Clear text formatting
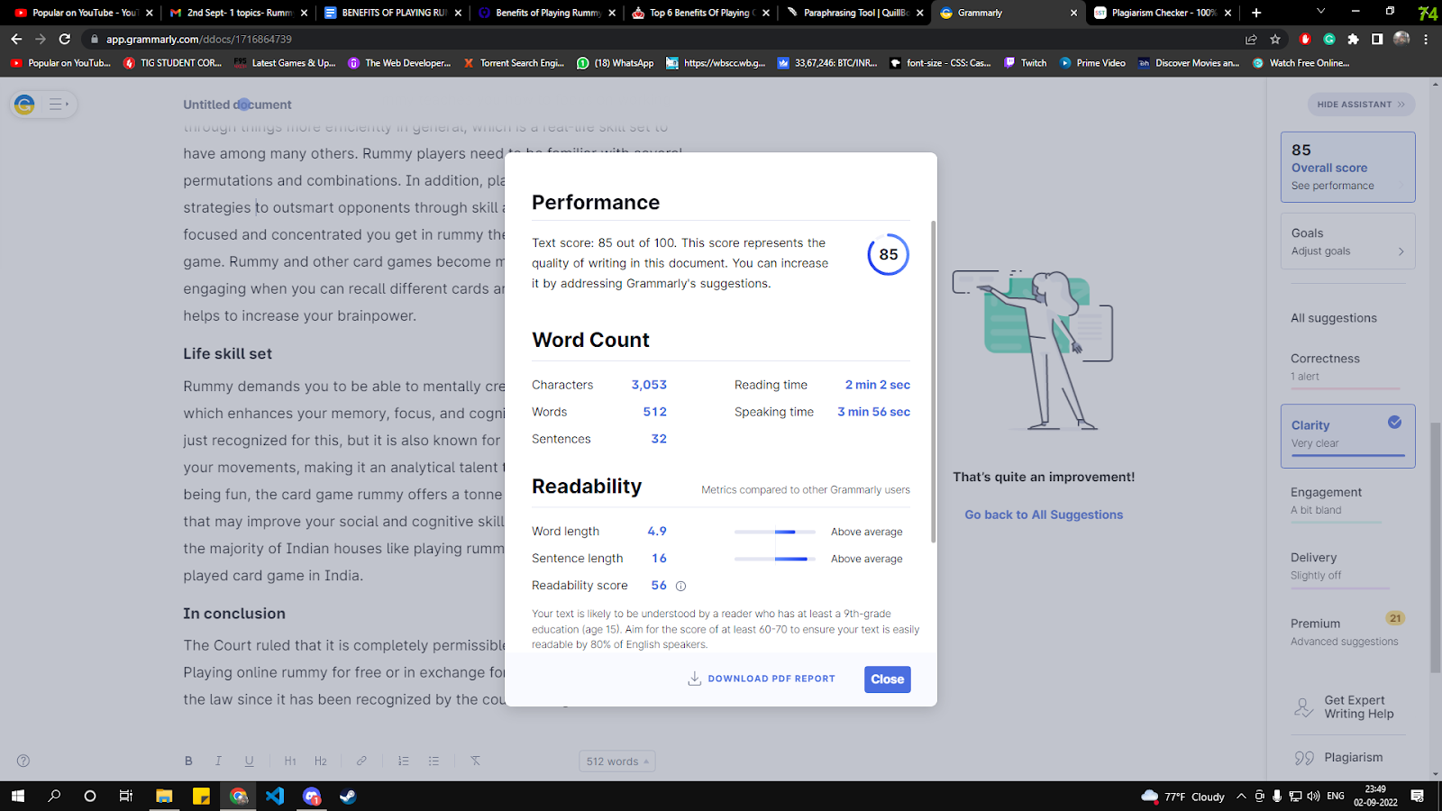 coord(475,761)
